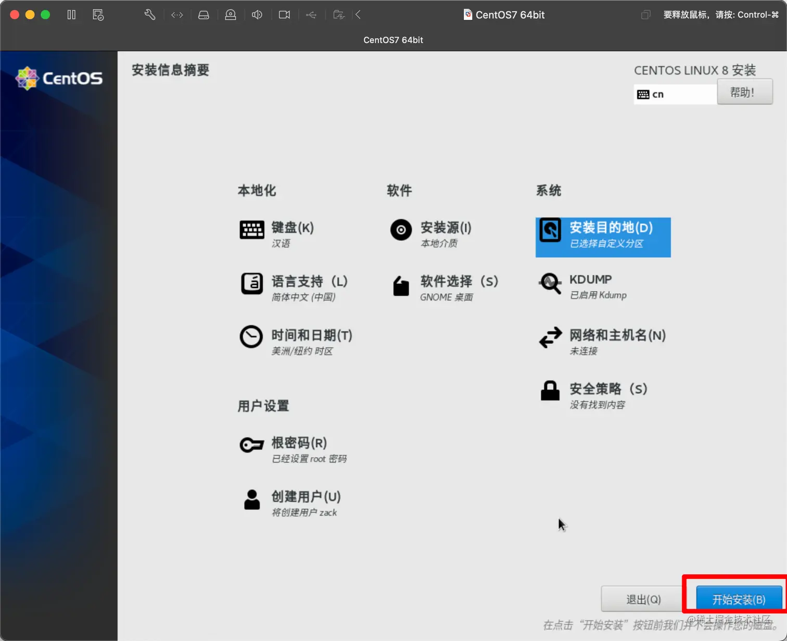The image size is (787, 641).
Task: Open Root Password key icon
Action: (252, 445)
